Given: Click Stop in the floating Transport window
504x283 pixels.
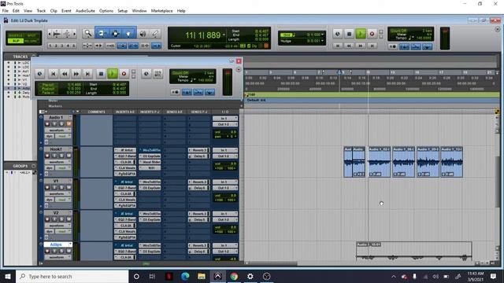Looking at the screenshot, I should (x=101, y=74).
